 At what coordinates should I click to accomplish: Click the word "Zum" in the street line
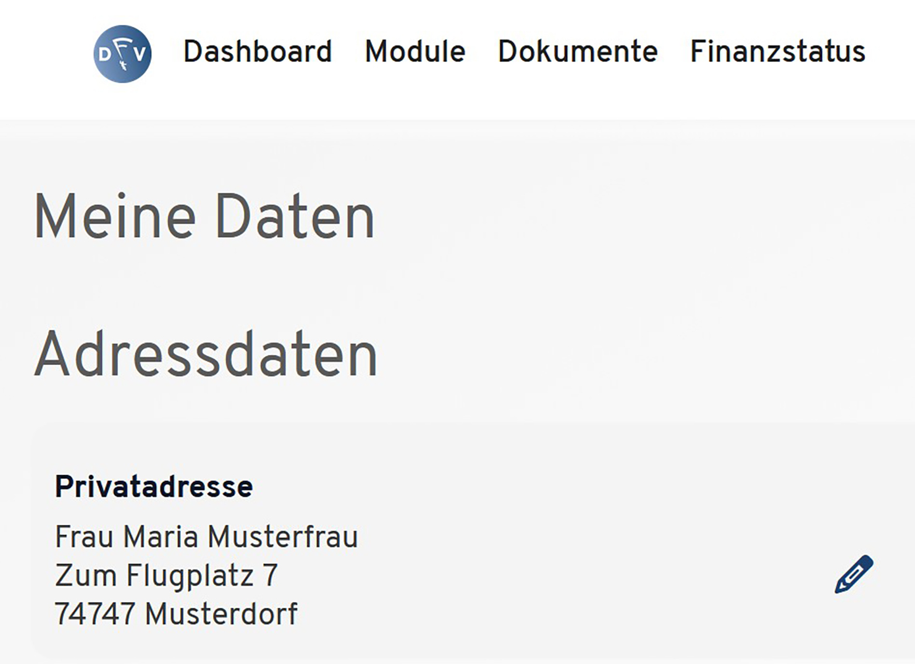click(86, 576)
